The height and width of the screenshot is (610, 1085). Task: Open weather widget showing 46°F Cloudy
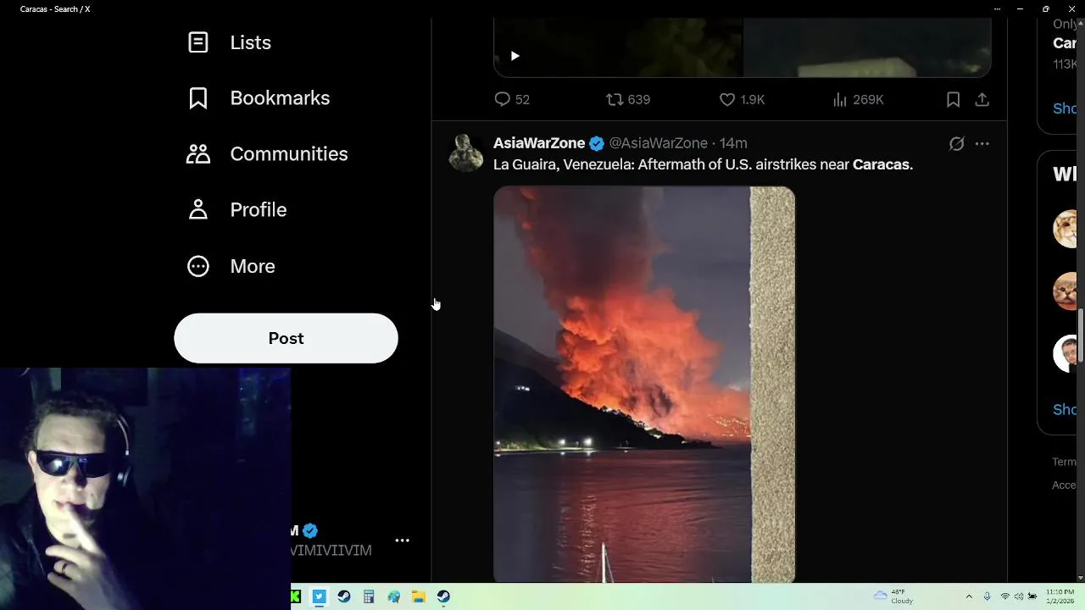(x=893, y=596)
